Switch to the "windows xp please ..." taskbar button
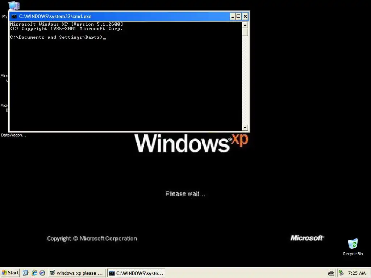 click(77, 273)
